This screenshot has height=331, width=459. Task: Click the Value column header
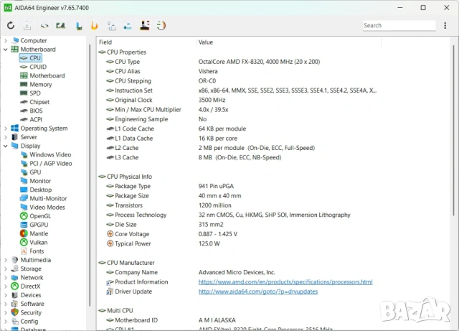[x=206, y=42]
